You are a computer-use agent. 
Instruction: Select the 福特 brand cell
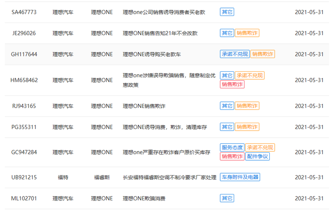pos(63,177)
